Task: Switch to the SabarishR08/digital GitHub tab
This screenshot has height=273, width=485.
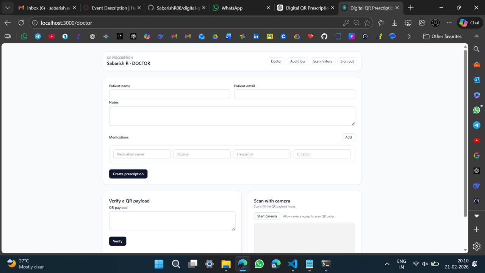Action: pos(177,8)
